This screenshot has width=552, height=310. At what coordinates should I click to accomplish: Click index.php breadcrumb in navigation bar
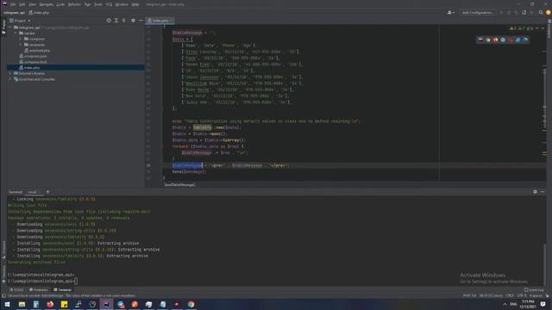39,13
